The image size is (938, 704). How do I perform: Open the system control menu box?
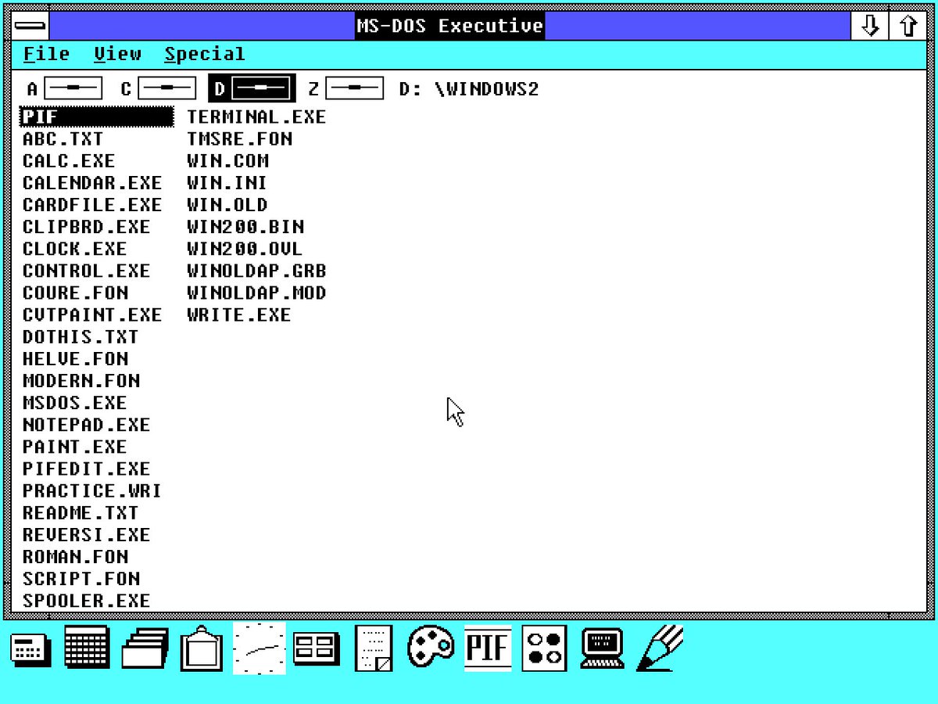30,26
